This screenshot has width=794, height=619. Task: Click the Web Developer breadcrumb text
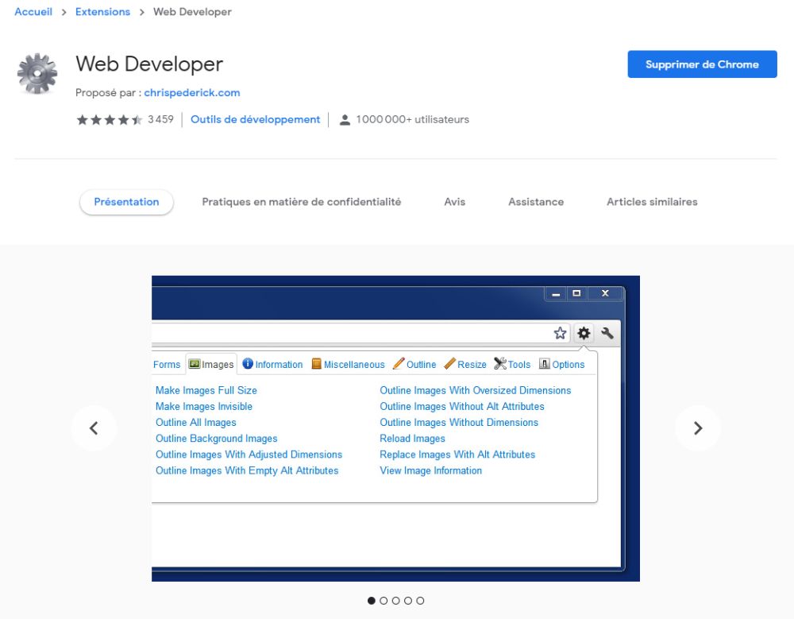coord(192,12)
